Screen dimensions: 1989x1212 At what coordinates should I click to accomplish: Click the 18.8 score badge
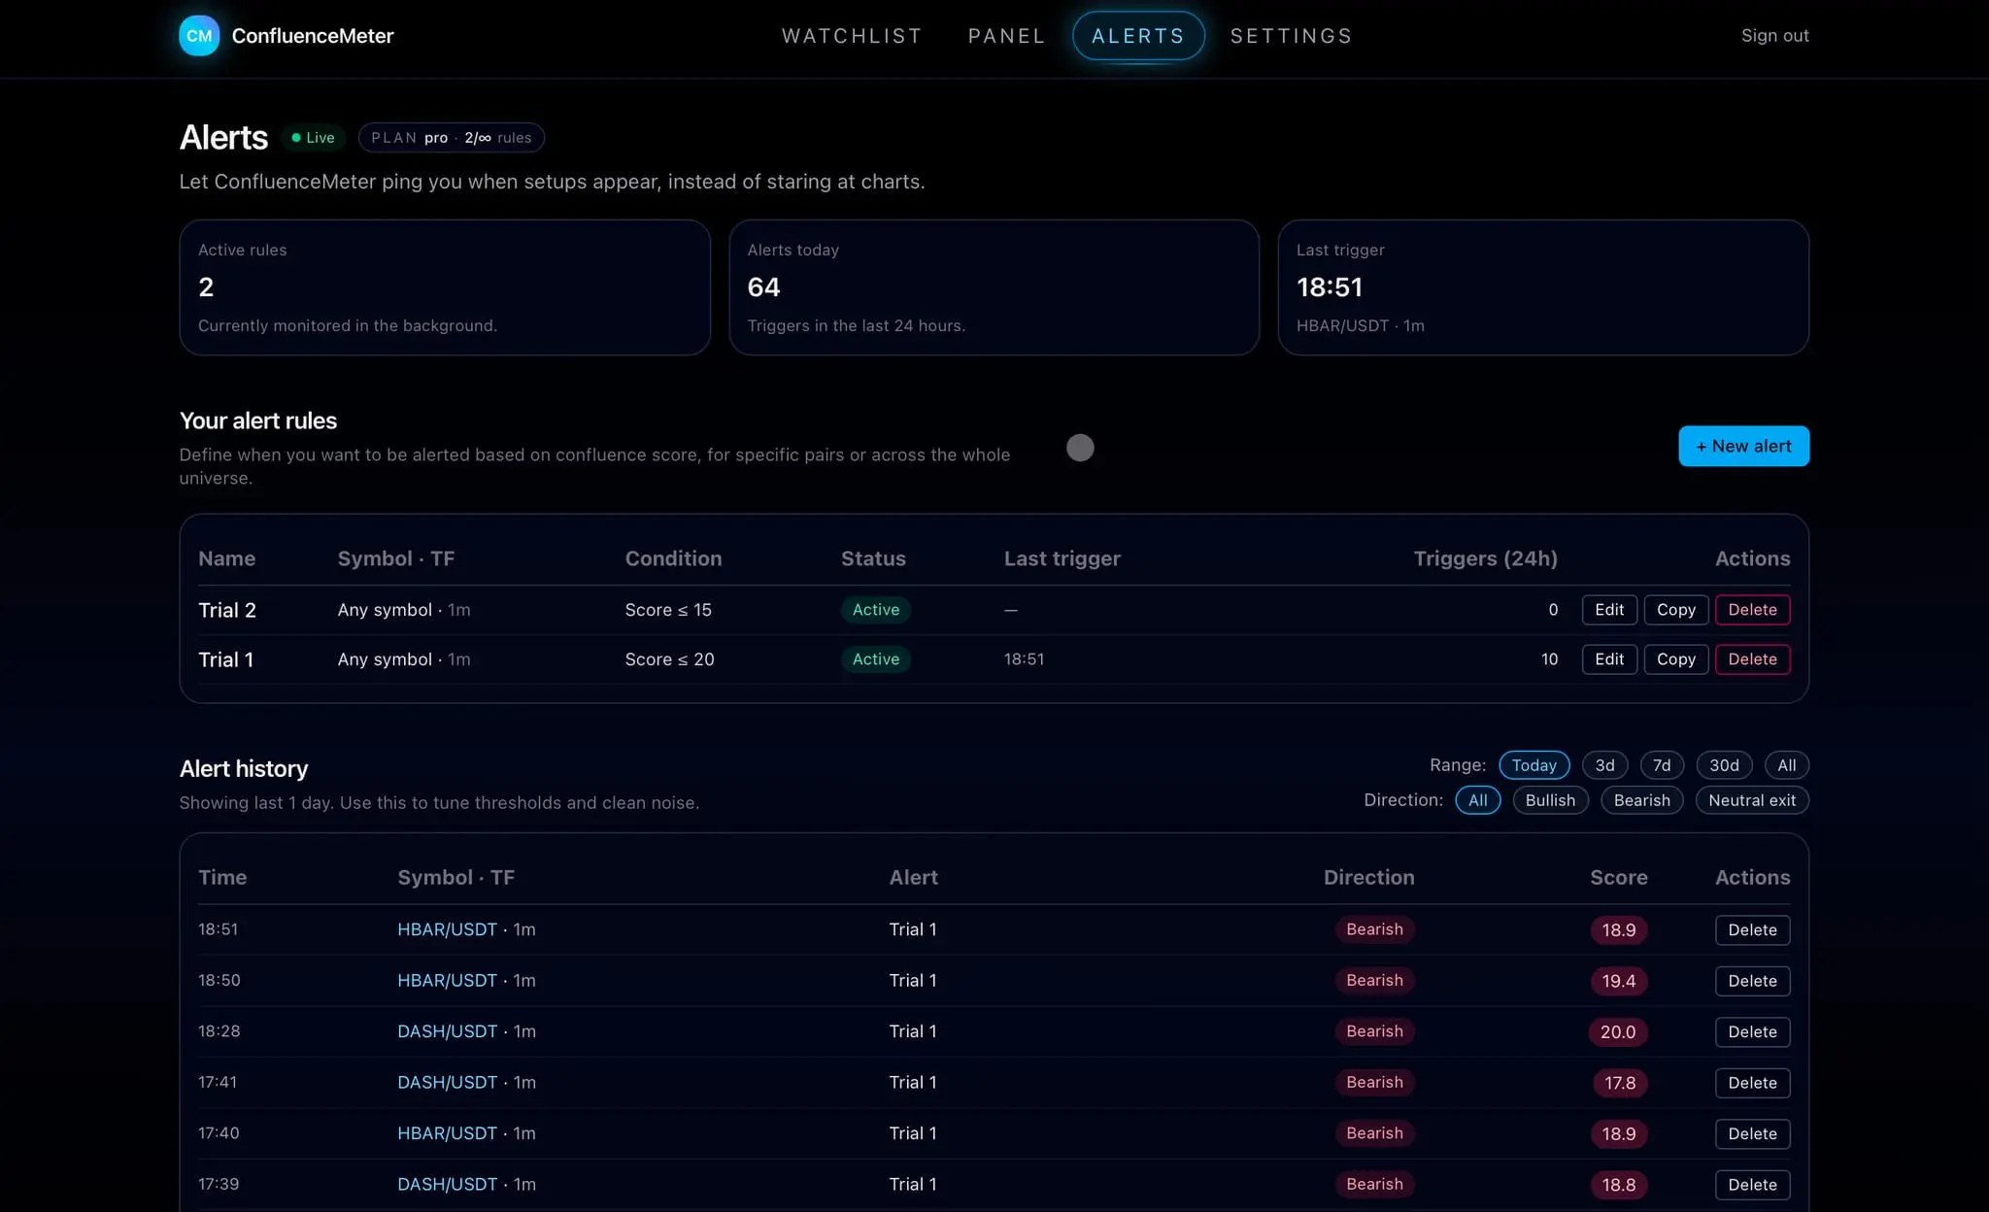(1618, 1185)
